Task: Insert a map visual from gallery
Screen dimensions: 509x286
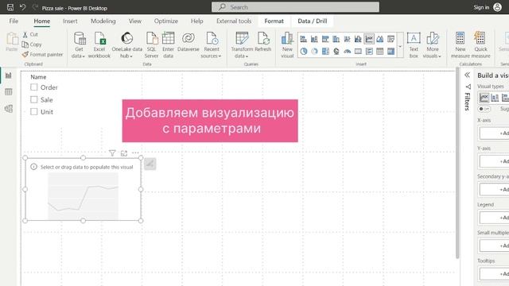Action: pyautogui.click(x=336, y=51)
